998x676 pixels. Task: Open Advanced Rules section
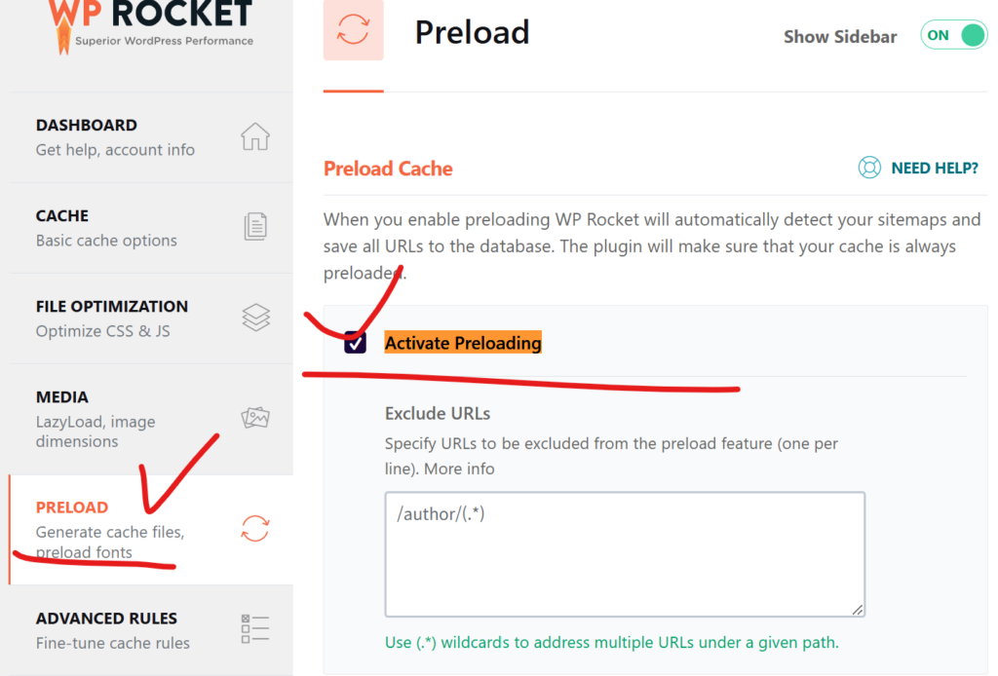coord(151,630)
